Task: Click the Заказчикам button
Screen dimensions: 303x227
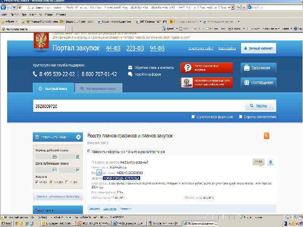Action: (x=258, y=68)
